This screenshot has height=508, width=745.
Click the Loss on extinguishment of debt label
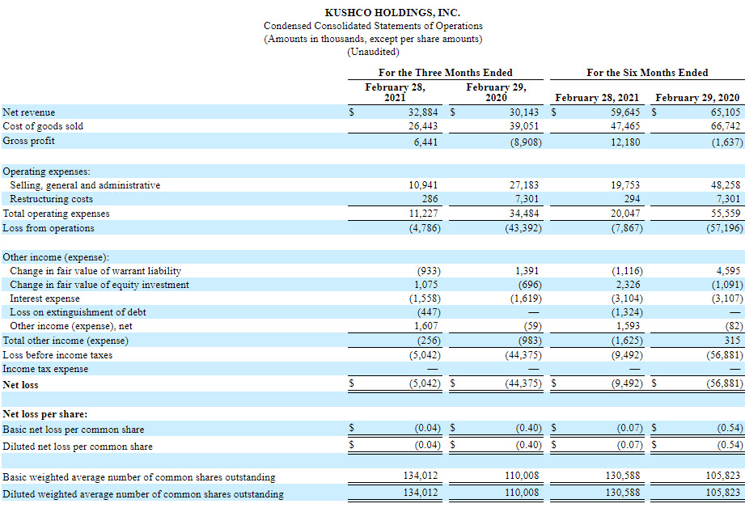(x=78, y=312)
